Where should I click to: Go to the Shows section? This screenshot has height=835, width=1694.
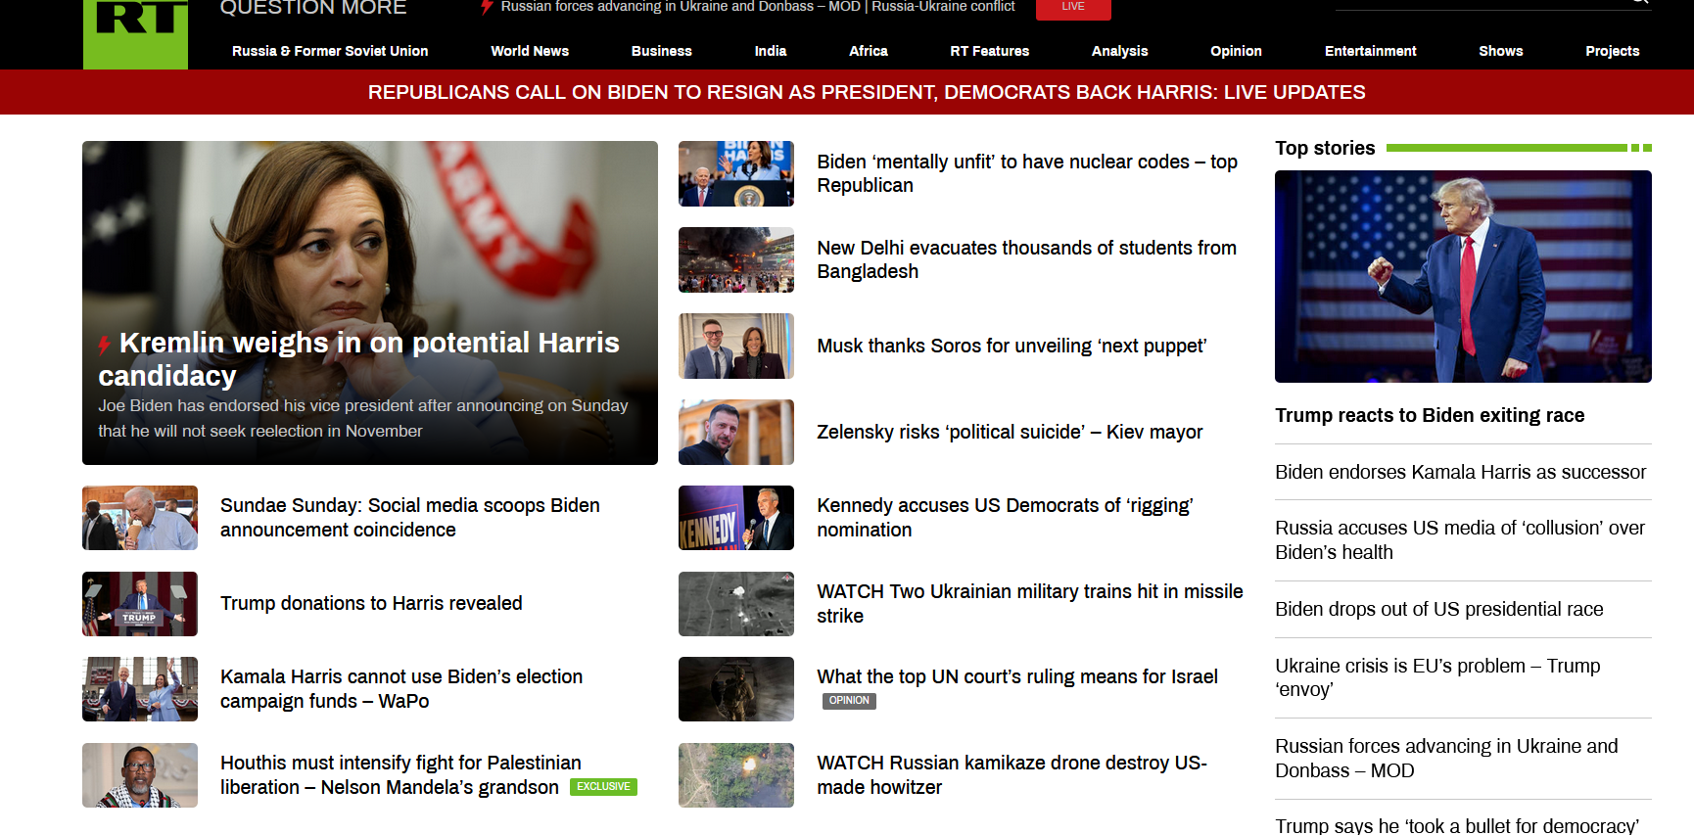tap(1501, 51)
